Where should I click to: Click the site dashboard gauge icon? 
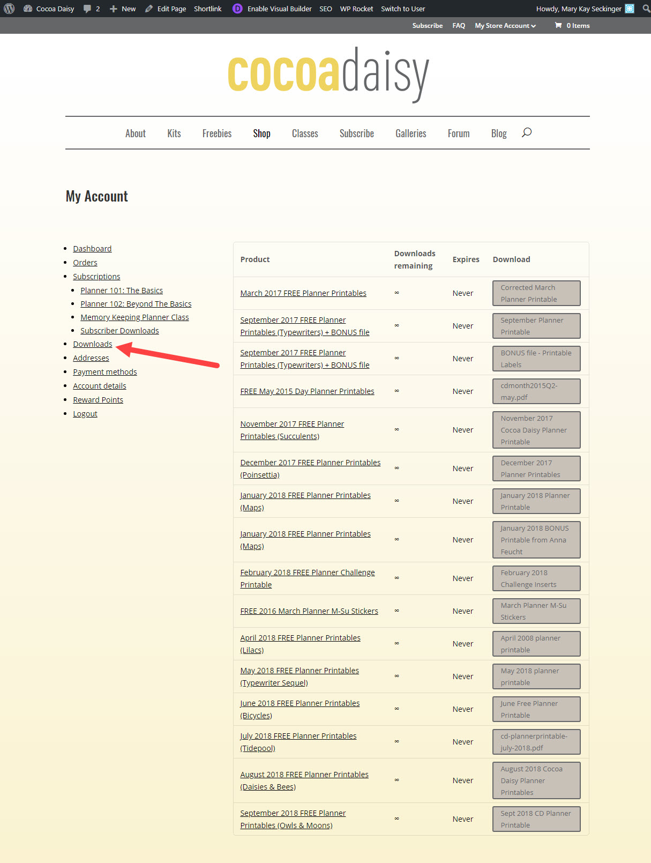(x=28, y=9)
